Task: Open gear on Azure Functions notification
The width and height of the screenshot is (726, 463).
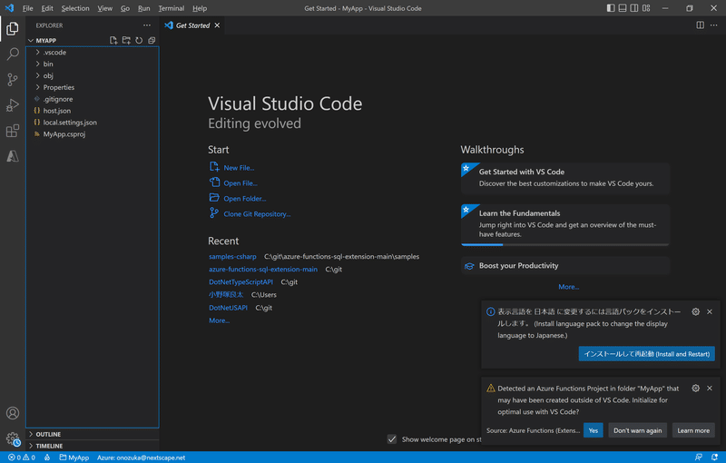Action: click(x=695, y=388)
